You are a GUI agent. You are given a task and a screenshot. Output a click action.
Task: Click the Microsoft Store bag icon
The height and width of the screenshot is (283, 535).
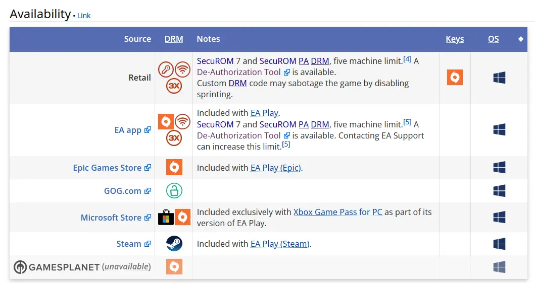tap(166, 217)
